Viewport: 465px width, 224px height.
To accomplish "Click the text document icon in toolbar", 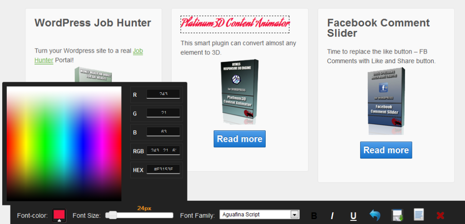I will (419, 214).
